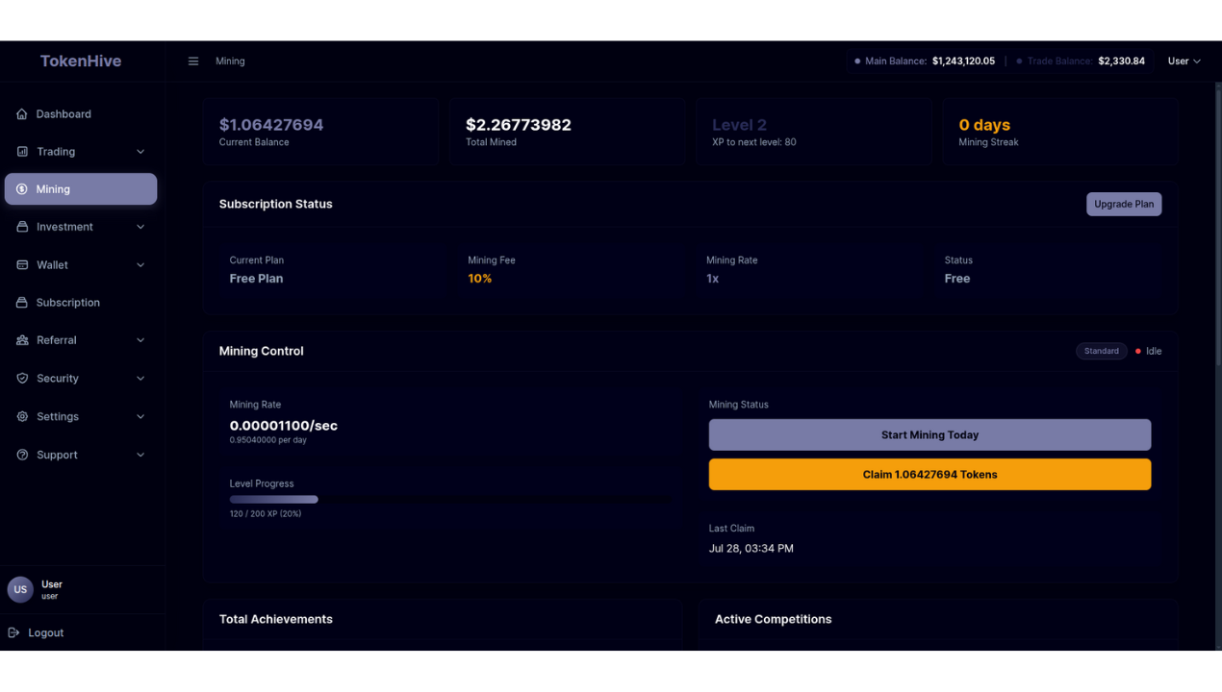The width and height of the screenshot is (1222, 692).
Task: Click the $1.06427694 Current Balance card
Action: [319, 133]
